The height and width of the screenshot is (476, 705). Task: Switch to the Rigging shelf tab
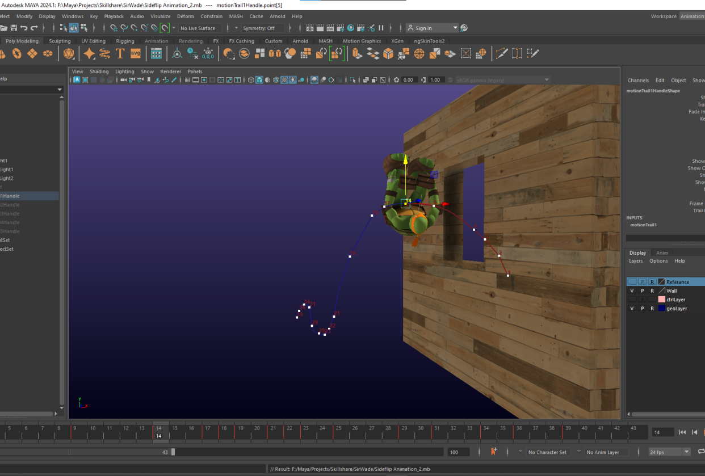pos(125,41)
